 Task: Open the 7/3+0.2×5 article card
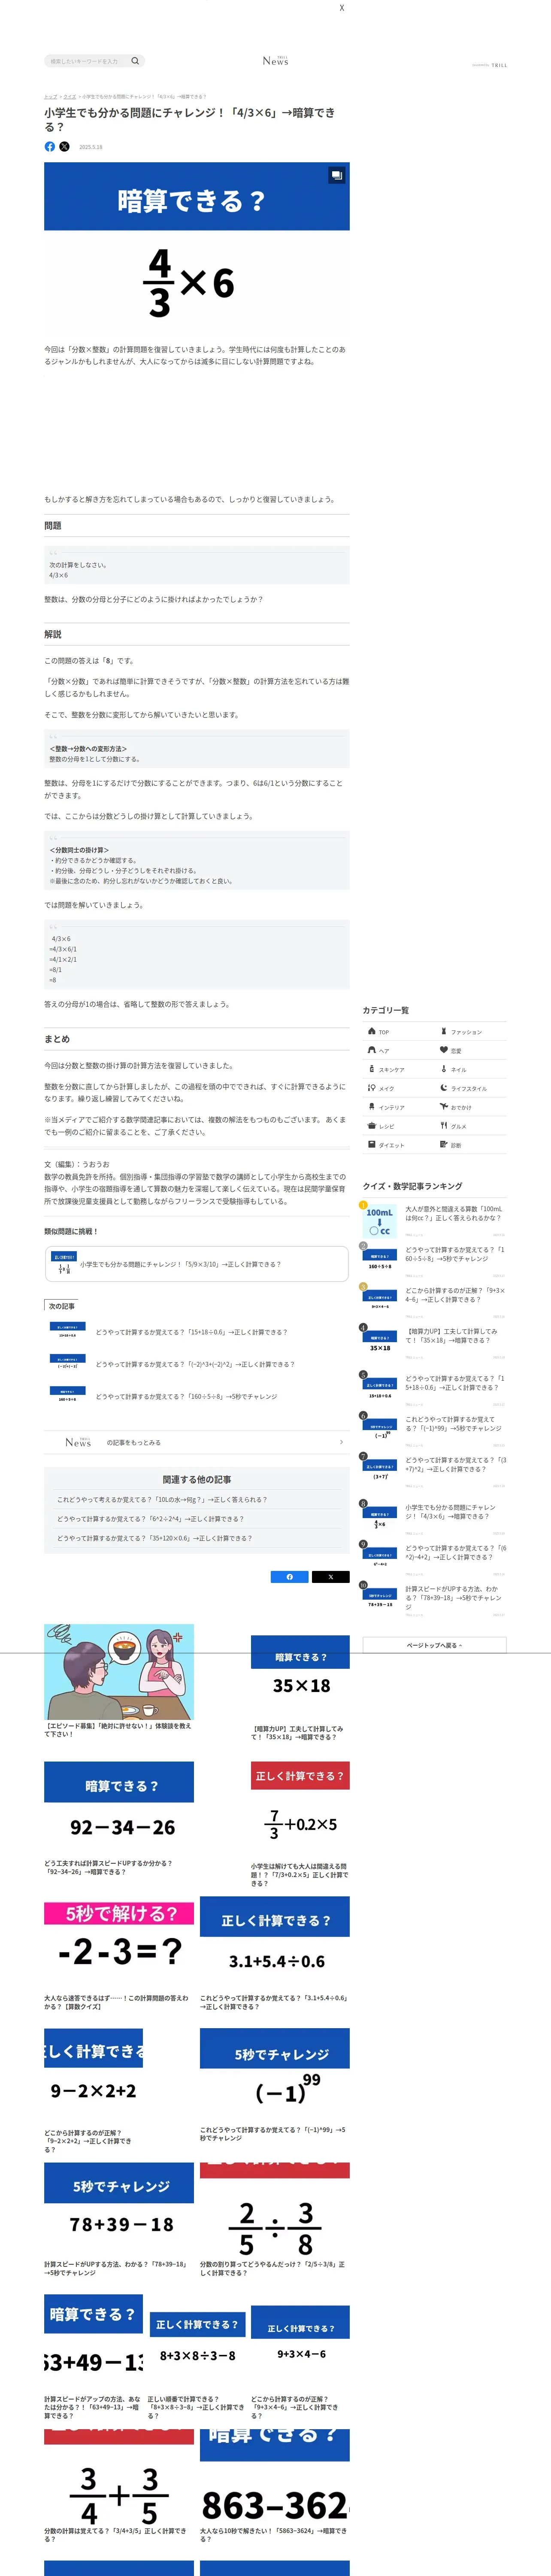(300, 1824)
